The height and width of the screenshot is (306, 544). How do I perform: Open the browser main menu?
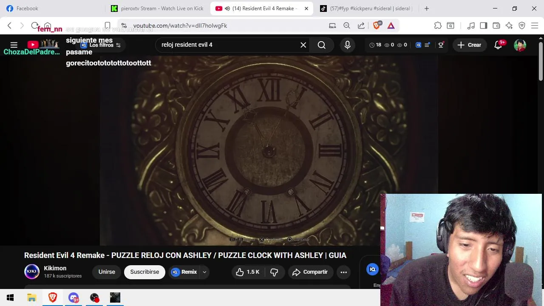(535, 25)
